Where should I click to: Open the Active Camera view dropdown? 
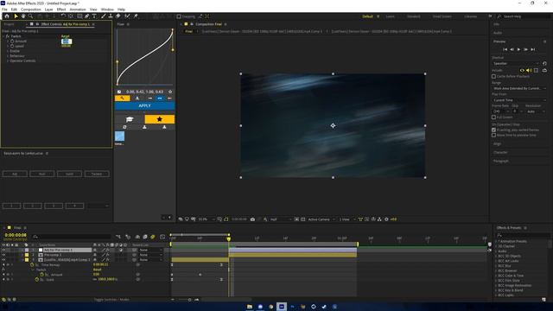click(321, 219)
